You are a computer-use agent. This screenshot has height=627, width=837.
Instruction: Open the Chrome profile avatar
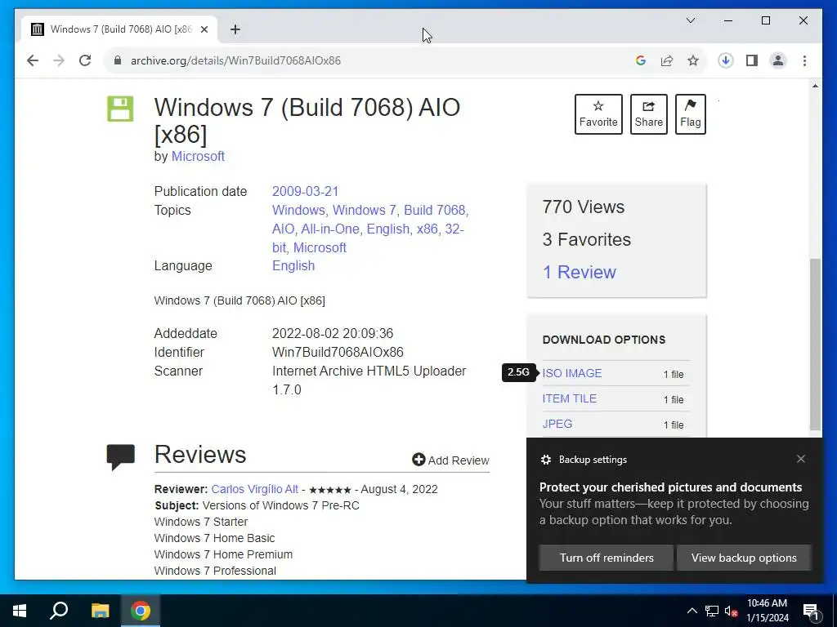tap(778, 60)
